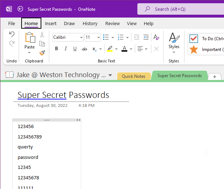Expand the subscript options arrow

pyautogui.click(x=101, y=49)
